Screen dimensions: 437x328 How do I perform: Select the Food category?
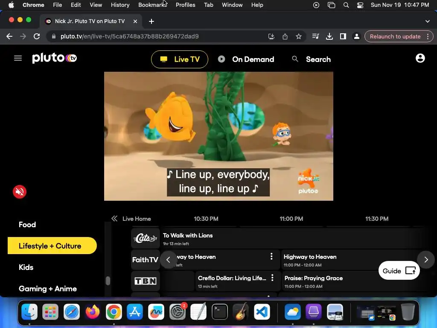point(27,225)
